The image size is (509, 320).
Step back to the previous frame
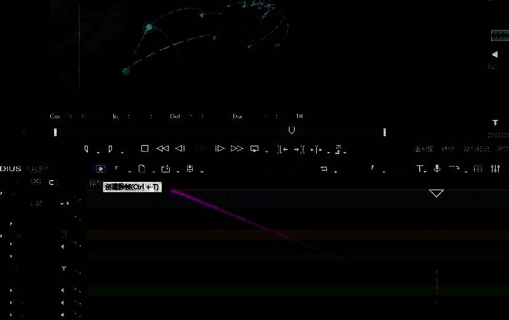click(180, 149)
